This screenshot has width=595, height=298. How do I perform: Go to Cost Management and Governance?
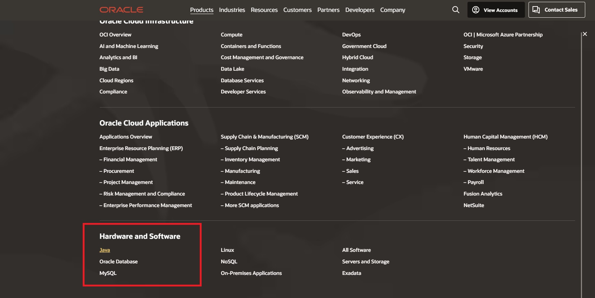pos(262,57)
